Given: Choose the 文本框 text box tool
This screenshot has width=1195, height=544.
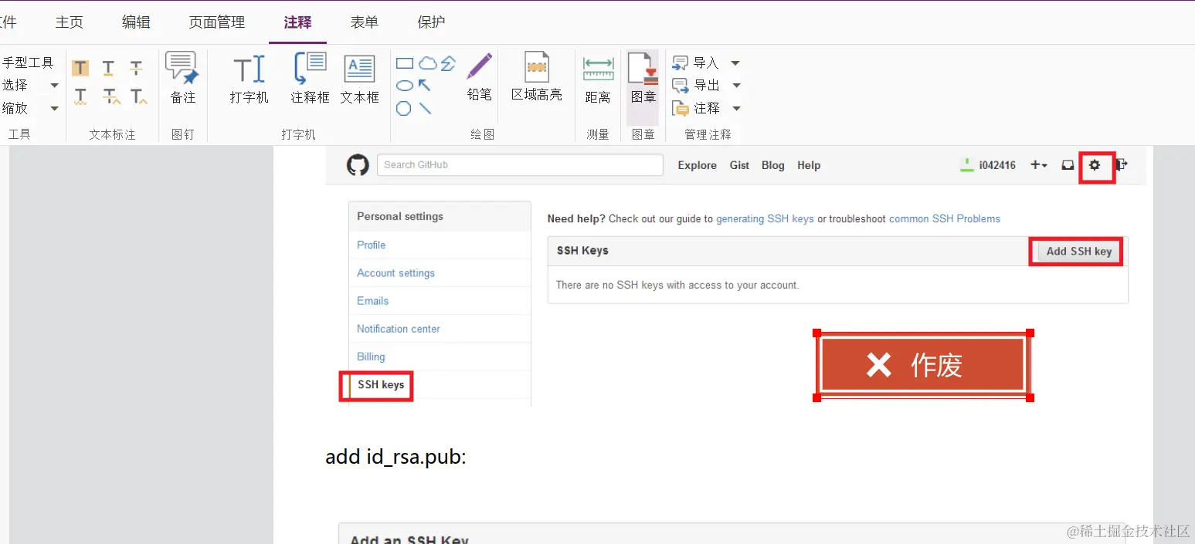Looking at the screenshot, I should (x=359, y=78).
